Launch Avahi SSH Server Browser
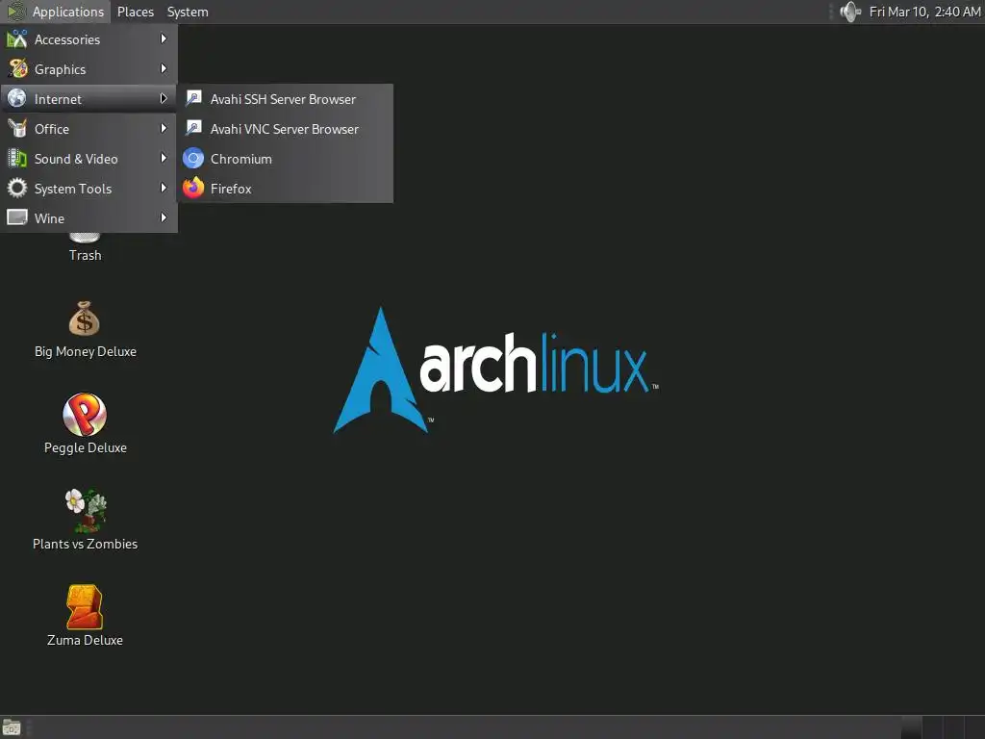The image size is (985, 739). (x=285, y=99)
